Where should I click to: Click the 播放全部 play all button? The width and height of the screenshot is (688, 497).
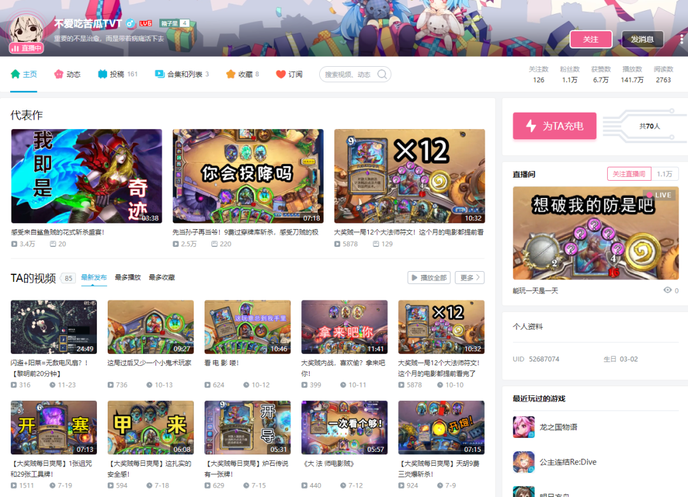click(x=429, y=277)
